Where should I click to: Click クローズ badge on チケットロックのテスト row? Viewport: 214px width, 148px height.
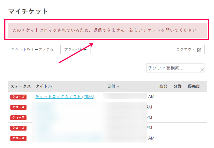pyautogui.click(x=18, y=97)
